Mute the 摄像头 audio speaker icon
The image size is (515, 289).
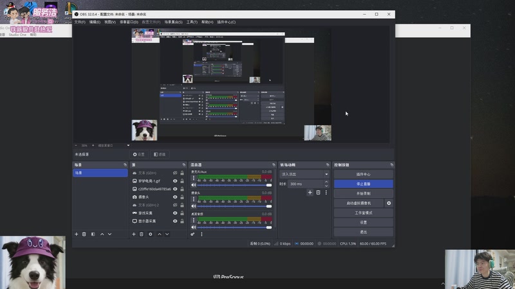point(194,206)
